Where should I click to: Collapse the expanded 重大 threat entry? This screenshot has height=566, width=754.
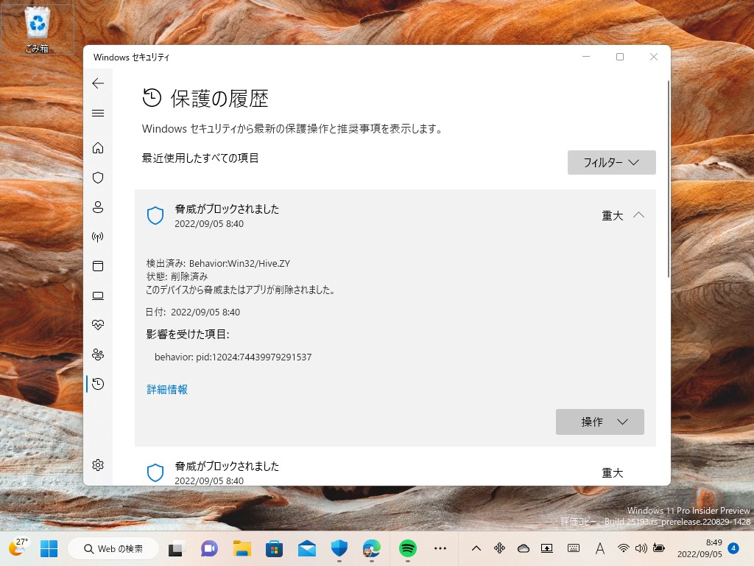pyautogui.click(x=639, y=215)
